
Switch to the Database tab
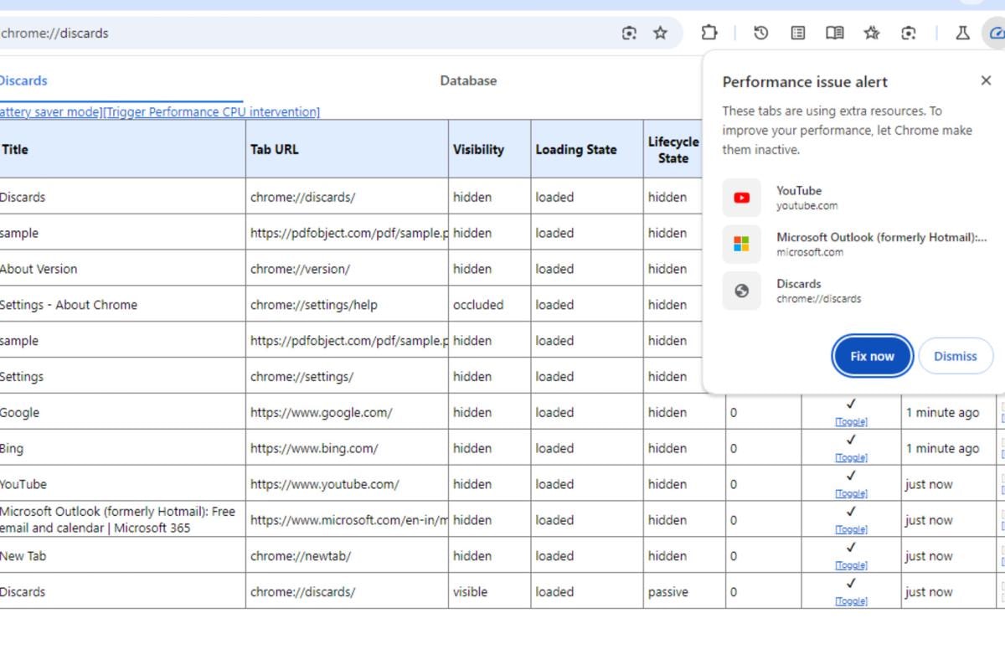coord(468,81)
